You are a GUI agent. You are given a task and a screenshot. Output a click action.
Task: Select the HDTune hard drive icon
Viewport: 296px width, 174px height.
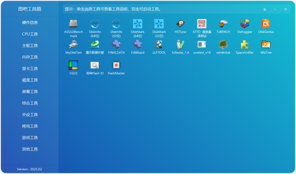pos(180,24)
